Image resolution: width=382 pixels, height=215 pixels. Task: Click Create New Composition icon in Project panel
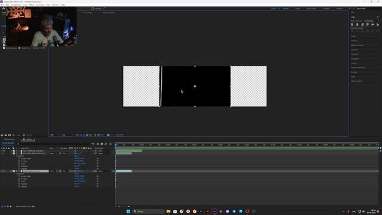(x=10, y=135)
